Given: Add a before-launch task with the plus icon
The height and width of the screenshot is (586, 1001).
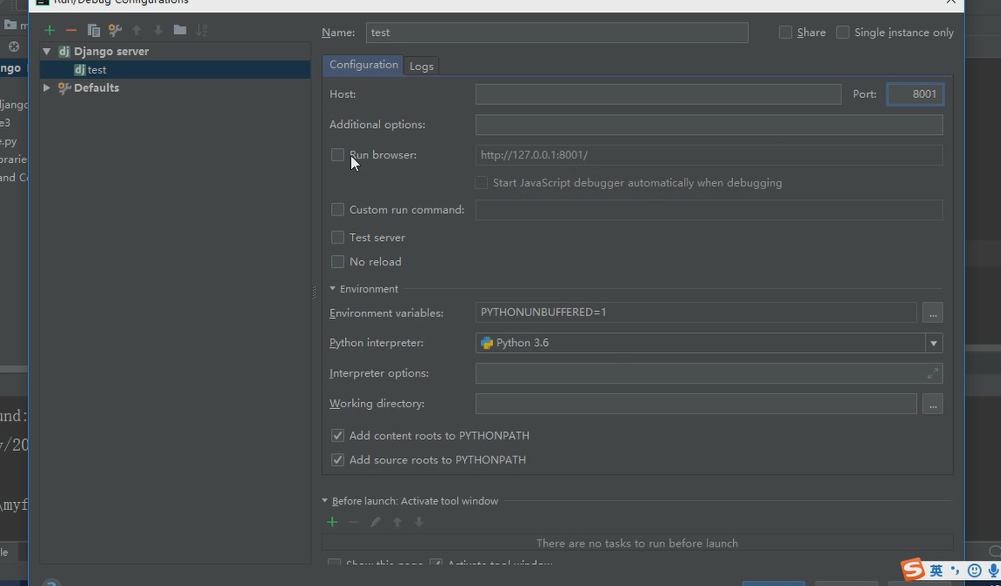Looking at the screenshot, I should coord(332,522).
